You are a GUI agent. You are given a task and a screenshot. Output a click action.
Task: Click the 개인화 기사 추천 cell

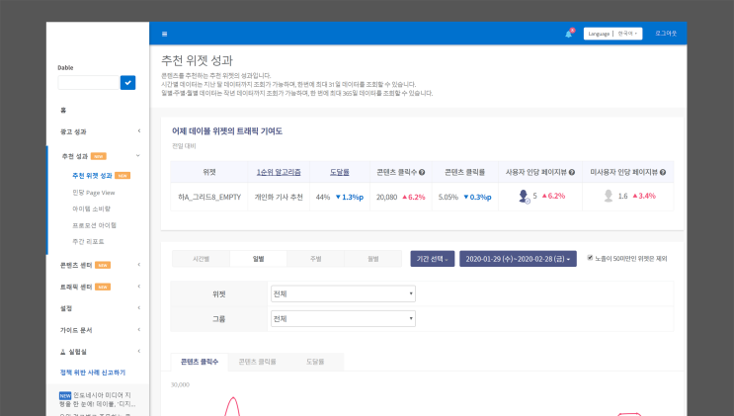click(x=279, y=198)
